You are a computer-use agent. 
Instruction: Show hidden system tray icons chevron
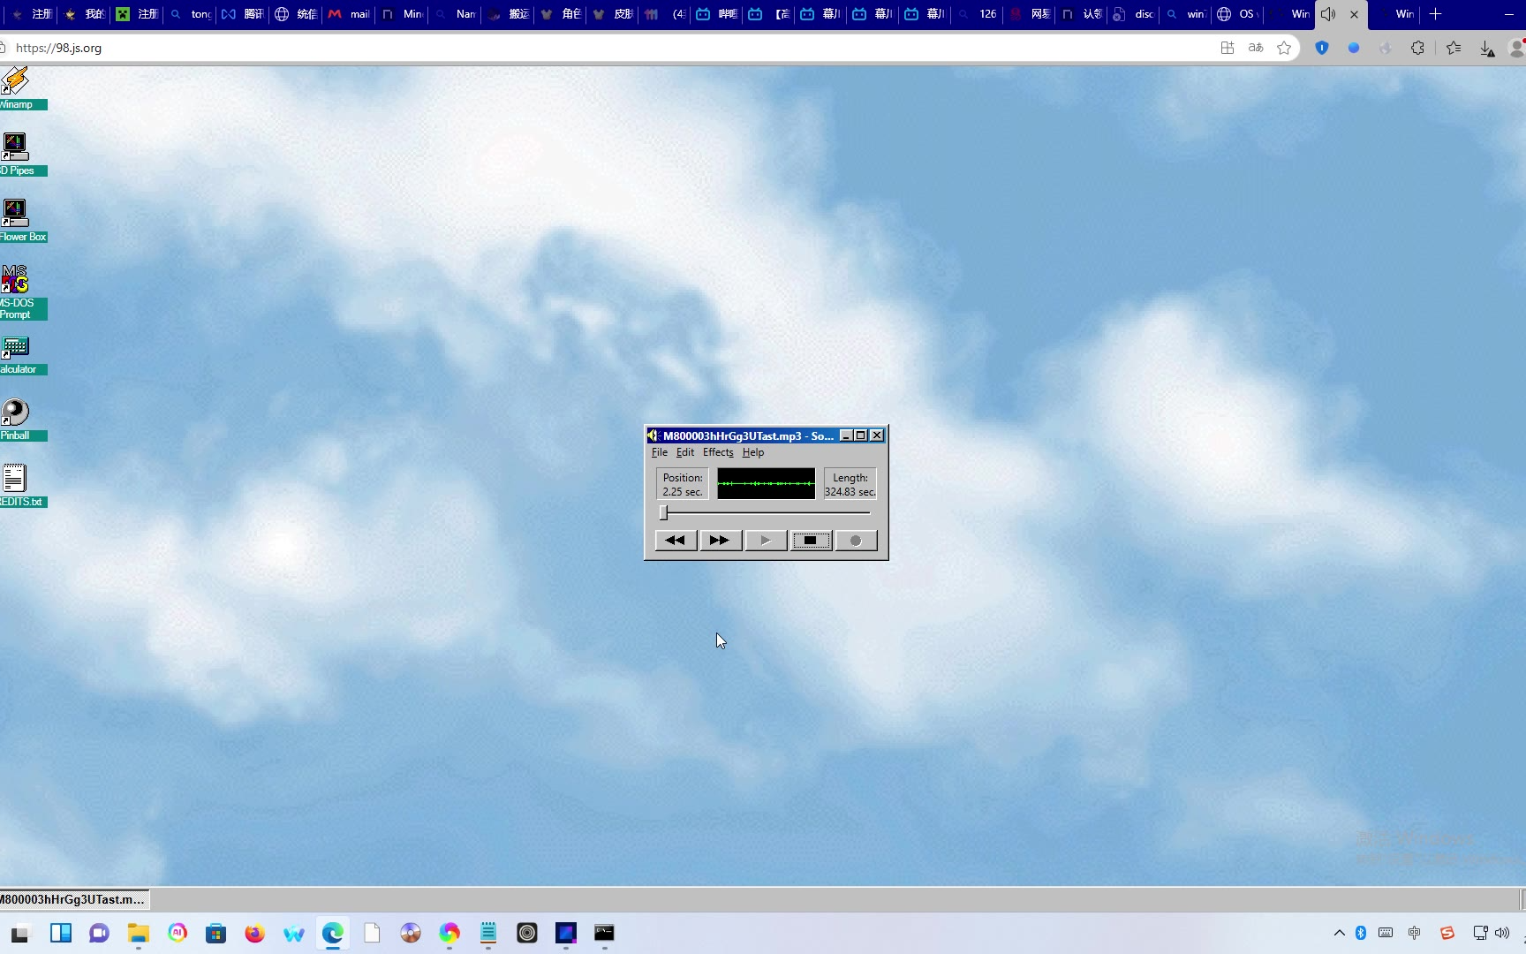point(1339,933)
